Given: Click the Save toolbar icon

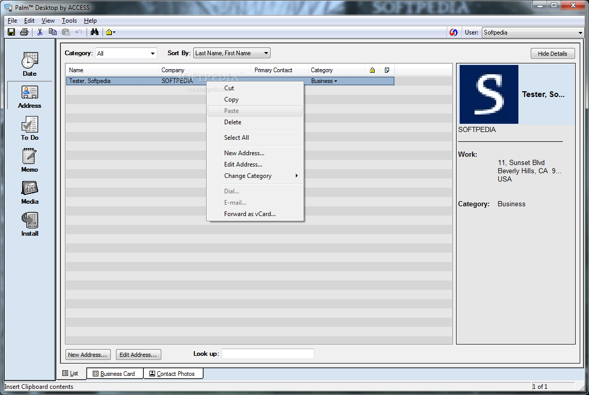Looking at the screenshot, I should click(11, 32).
